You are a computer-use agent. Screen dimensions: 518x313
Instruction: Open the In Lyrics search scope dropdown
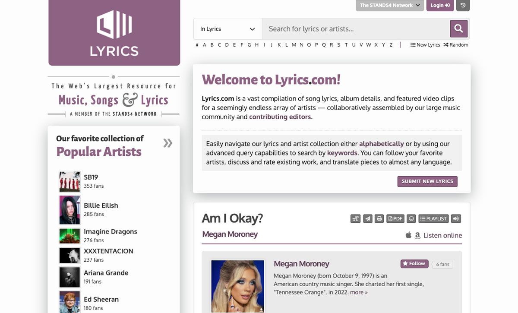click(x=227, y=29)
